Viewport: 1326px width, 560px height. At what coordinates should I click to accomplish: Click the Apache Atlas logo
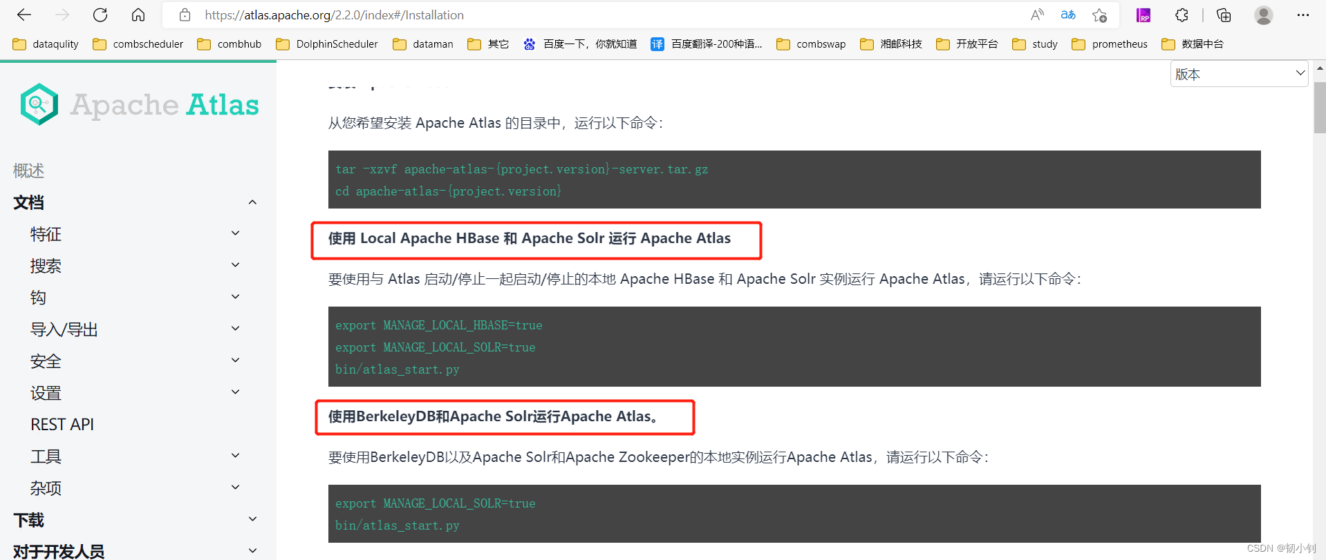(140, 104)
